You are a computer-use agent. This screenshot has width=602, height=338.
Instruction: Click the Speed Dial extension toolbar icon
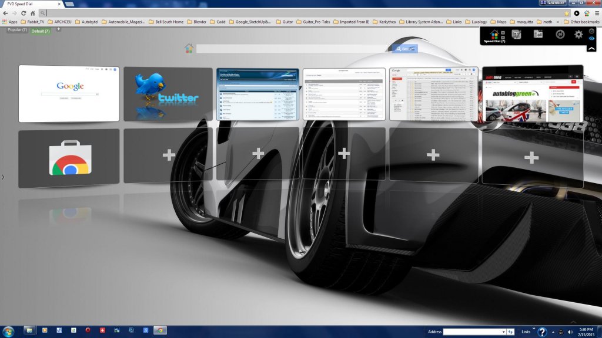(587, 13)
